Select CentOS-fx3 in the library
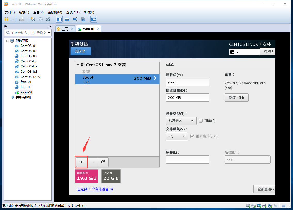The image size is (293, 210). pyautogui.click(x=27, y=71)
